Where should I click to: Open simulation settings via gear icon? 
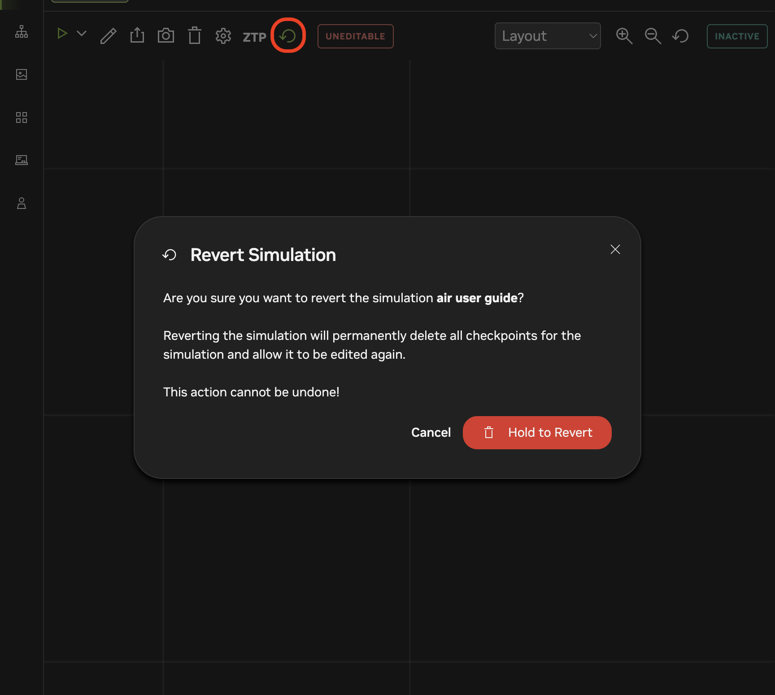tap(223, 36)
